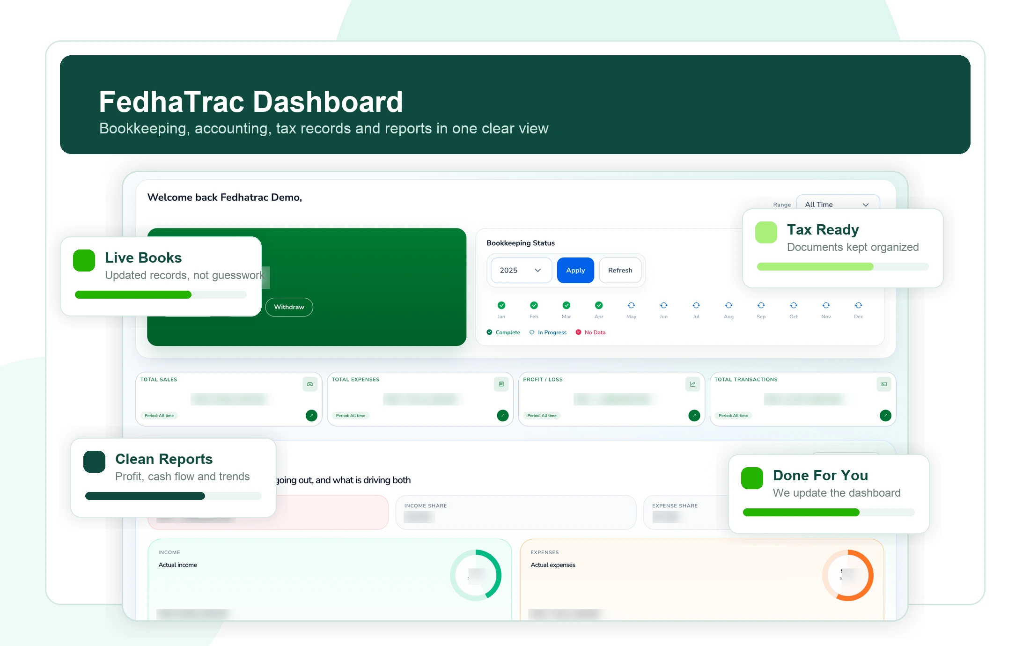Click the Done For You card title
Image resolution: width=1030 pixels, height=646 pixels.
click(x=820, y=475)
